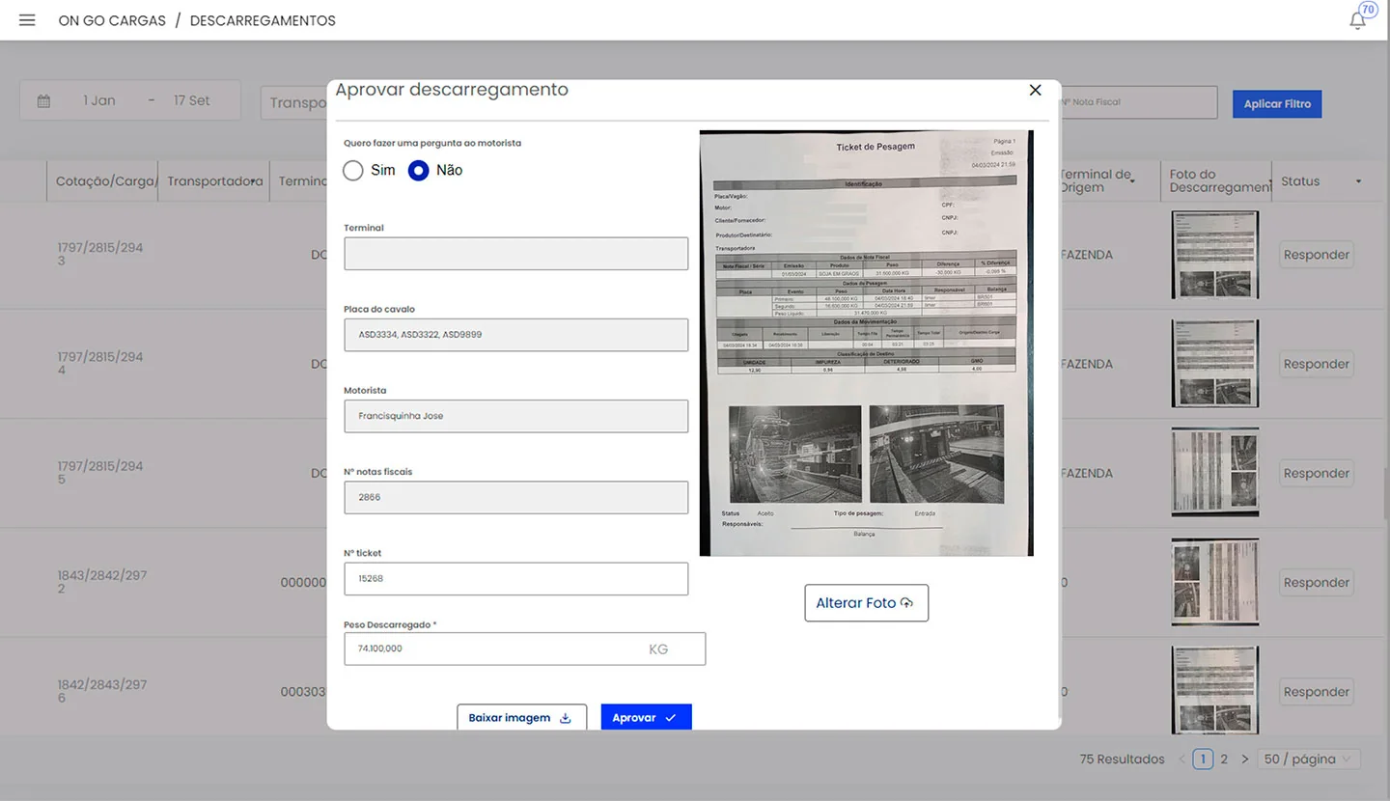Sort by the Status column arrow
The width and height of the screenshot is (1390, 801).
1358,181
